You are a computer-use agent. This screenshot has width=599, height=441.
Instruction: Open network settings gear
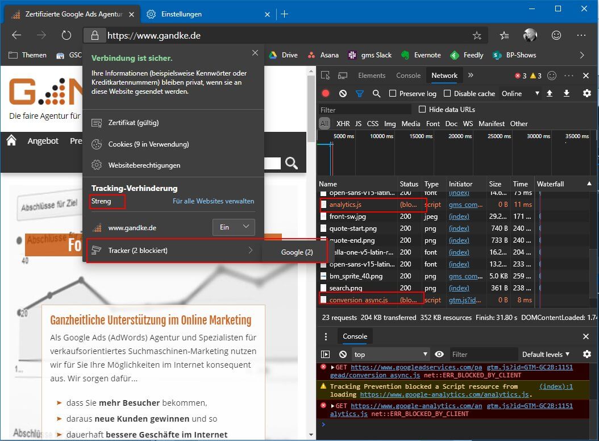(x=586, y=93)
